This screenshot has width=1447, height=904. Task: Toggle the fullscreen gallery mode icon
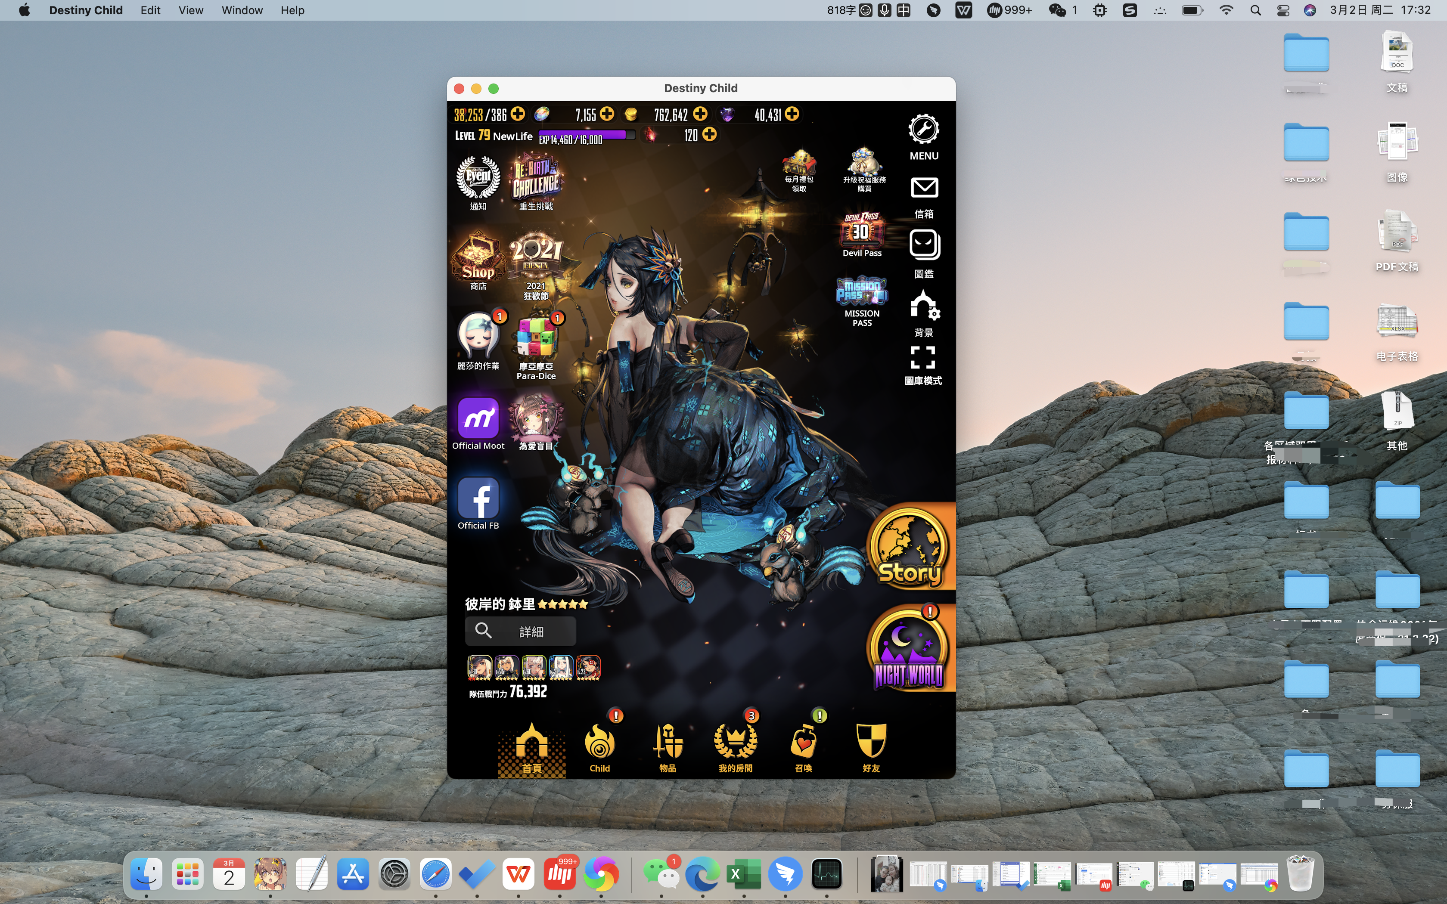tap(922, 358)
